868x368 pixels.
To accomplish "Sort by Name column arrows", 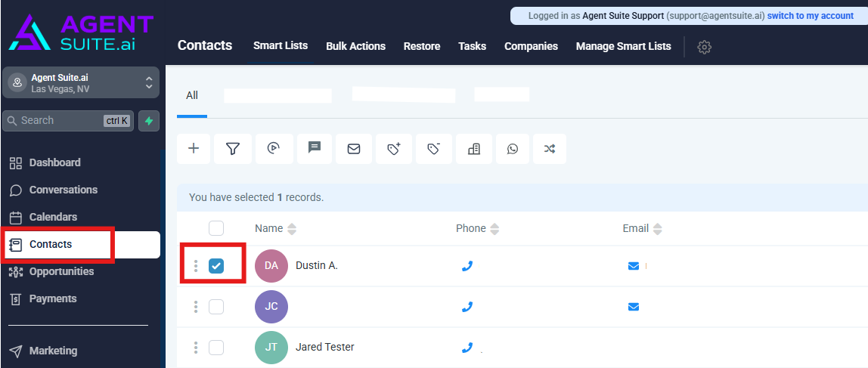I will (292, 228).
